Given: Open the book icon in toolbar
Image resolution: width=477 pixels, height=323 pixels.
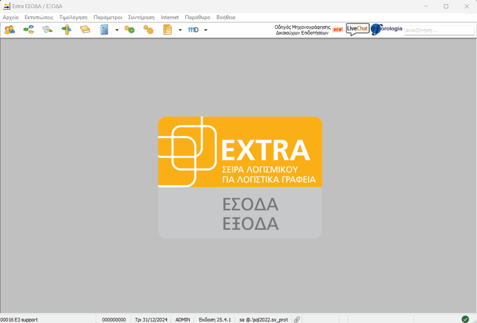Looking at the screenshot, I should [x=85, y=30].
